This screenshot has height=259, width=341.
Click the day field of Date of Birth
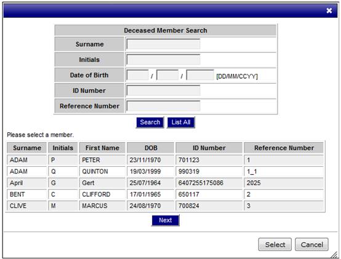coord(137,75)
